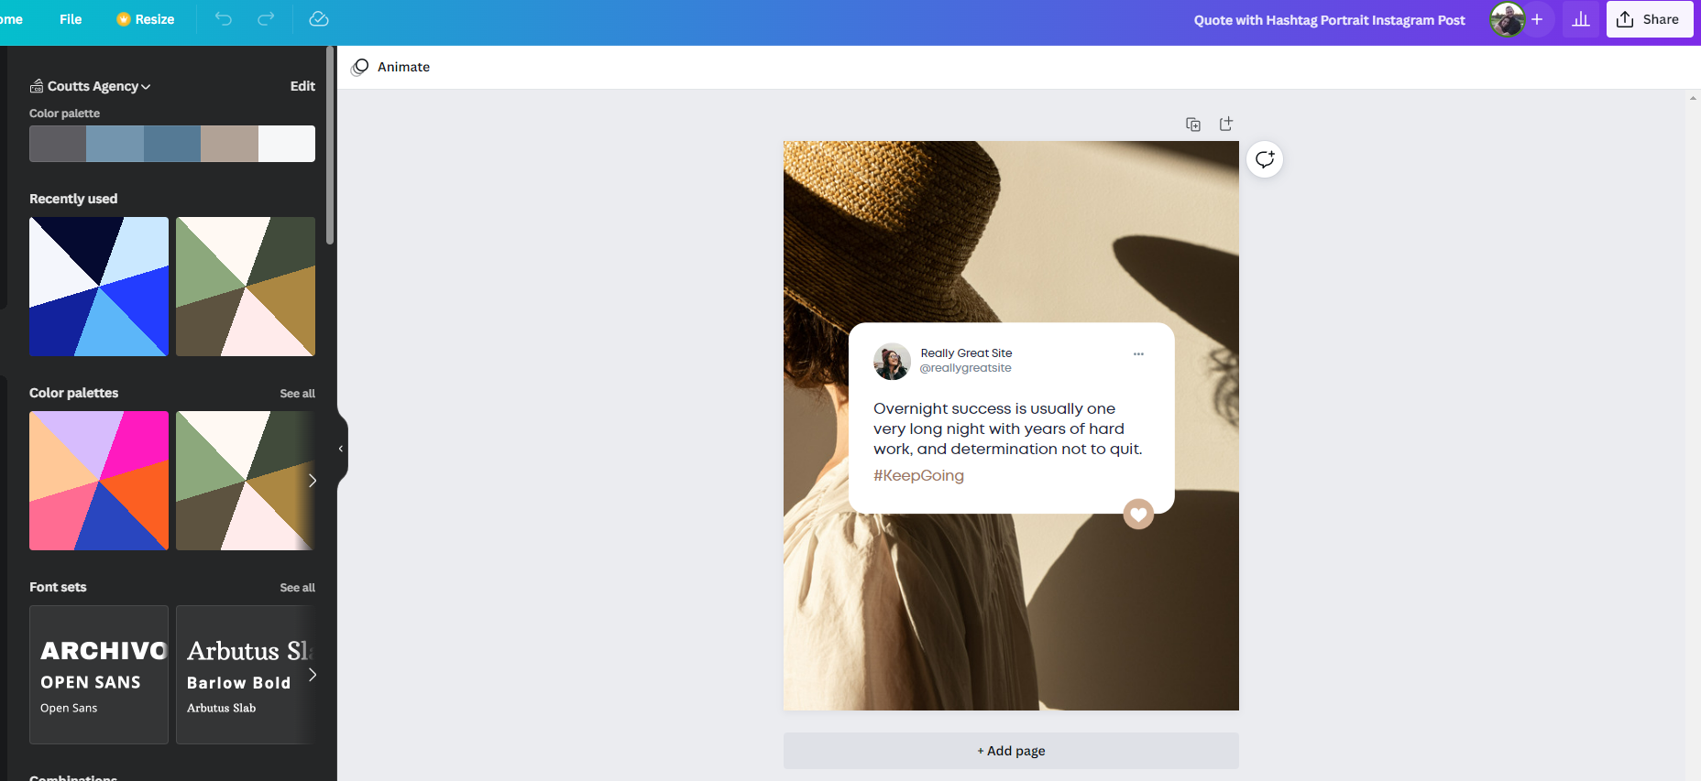The height and width of the screenshot is (781, 1701).
Task: Click the plus icon to add collaborators
Action: pyautogui.click(x=1537, y=19)
